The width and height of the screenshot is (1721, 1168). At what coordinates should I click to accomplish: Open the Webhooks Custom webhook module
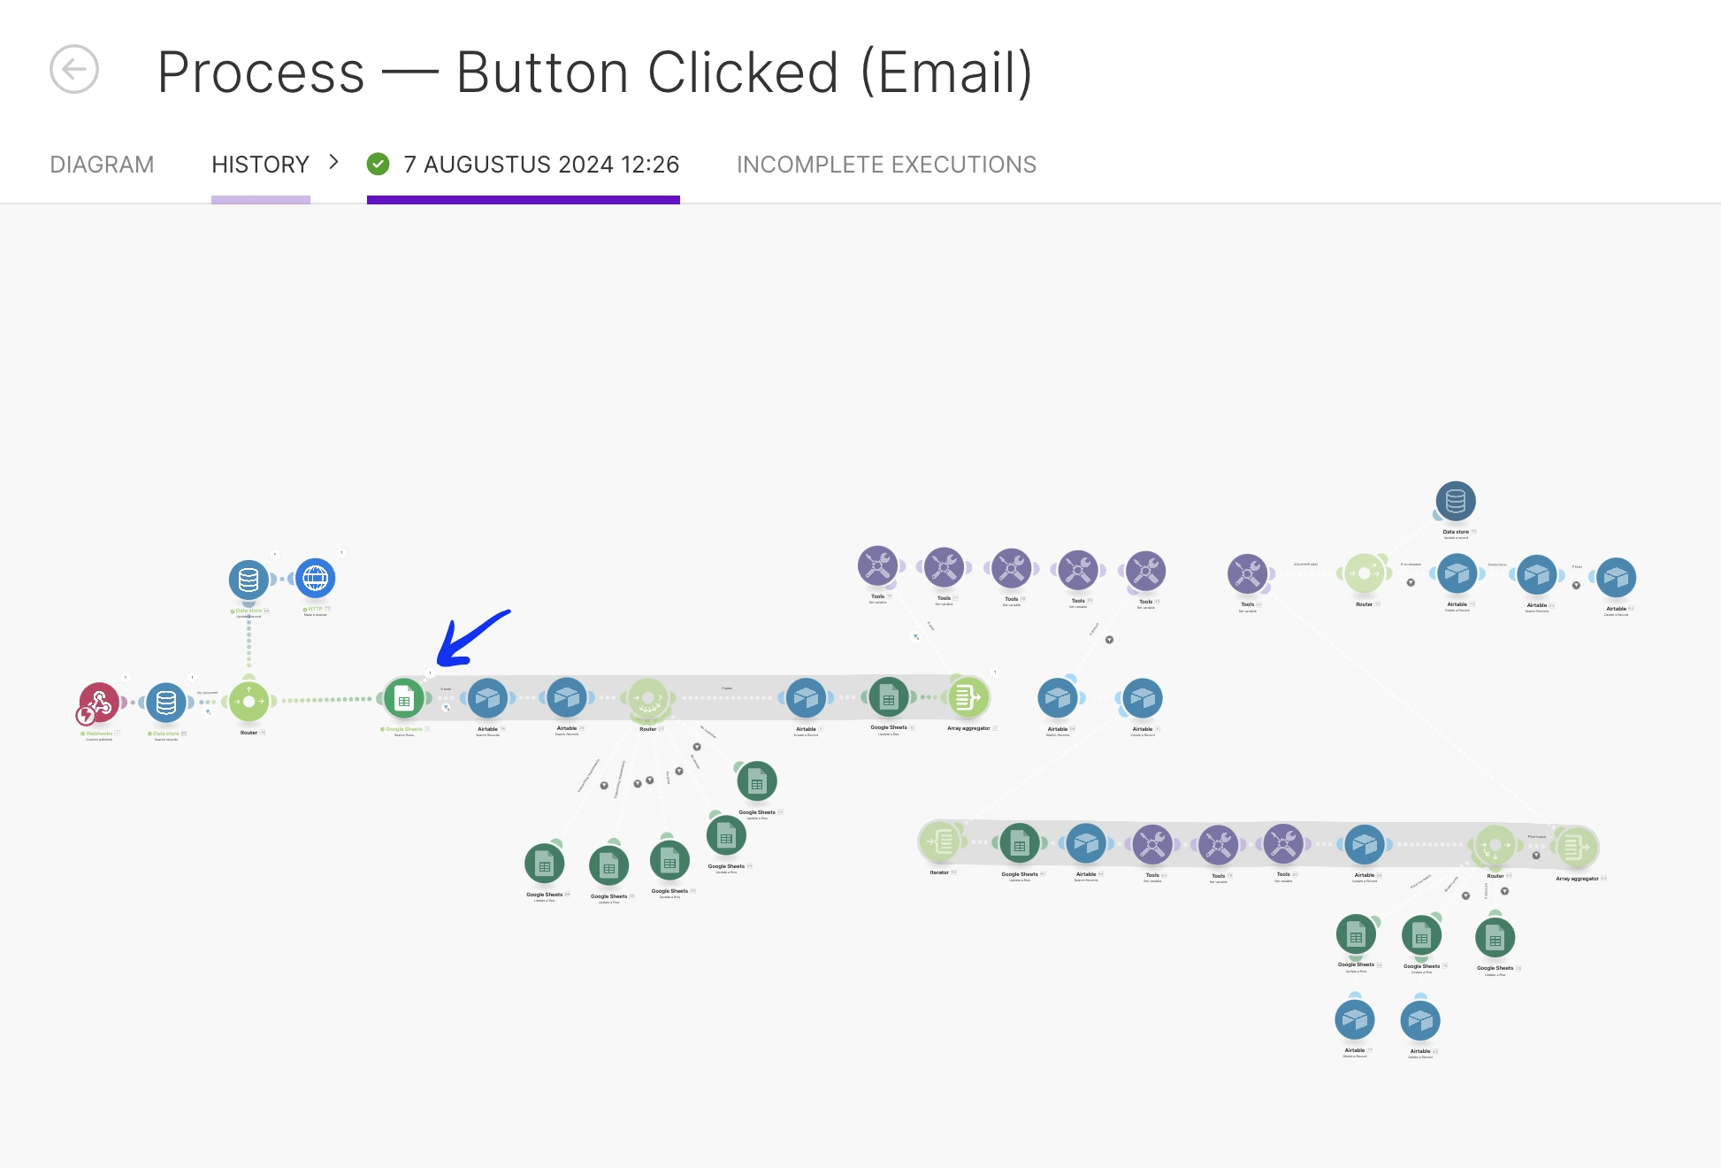tap(99, 703)
